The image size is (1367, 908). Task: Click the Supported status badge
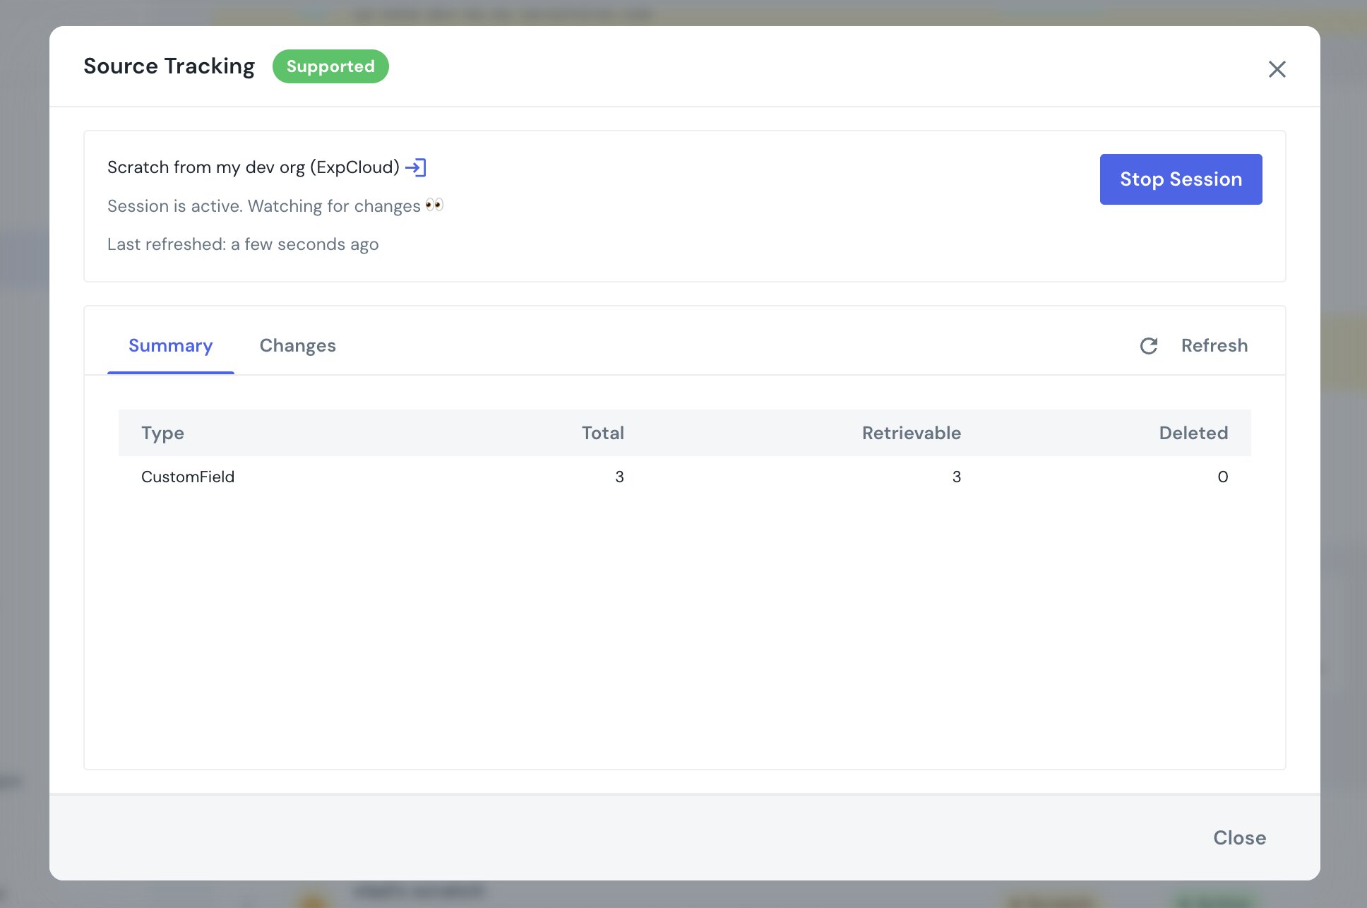click(330, 66)
